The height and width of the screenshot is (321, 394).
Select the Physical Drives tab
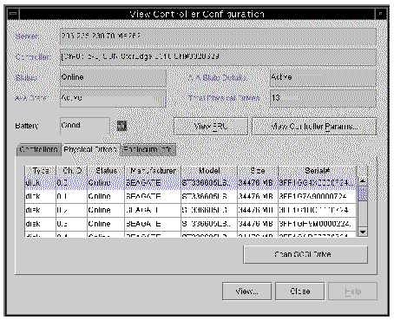pyautogui.click(x=91, y=149)
